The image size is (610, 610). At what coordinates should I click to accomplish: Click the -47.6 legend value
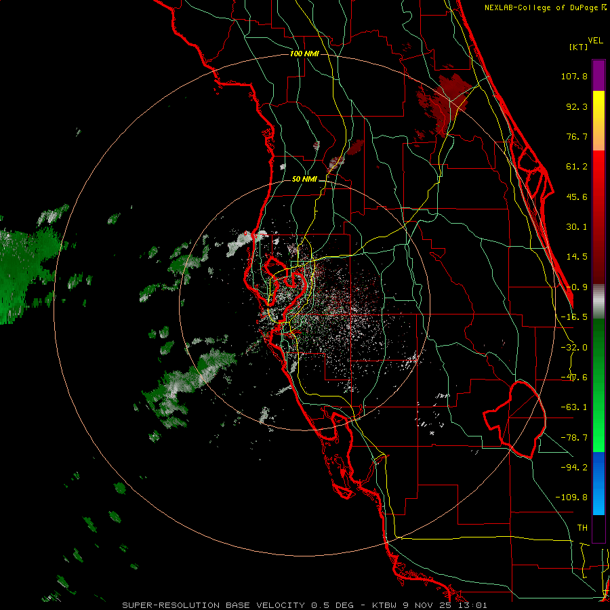click(574, 378)
